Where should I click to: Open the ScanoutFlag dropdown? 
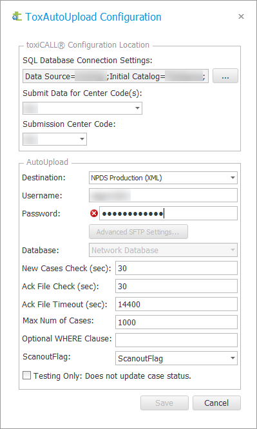click(x=176, y=358)
